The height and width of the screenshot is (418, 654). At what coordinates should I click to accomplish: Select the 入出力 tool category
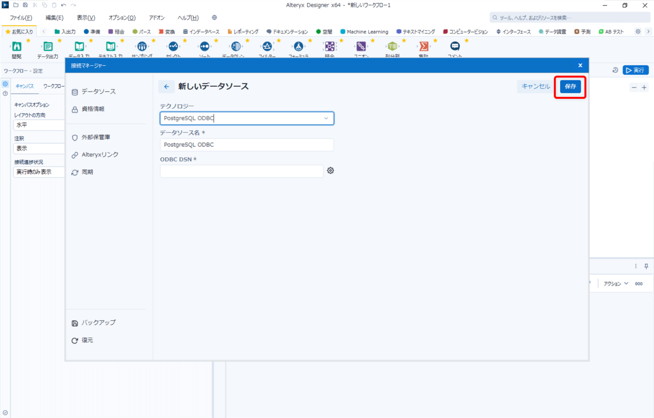pyautogui.click(x=65, y=32)
